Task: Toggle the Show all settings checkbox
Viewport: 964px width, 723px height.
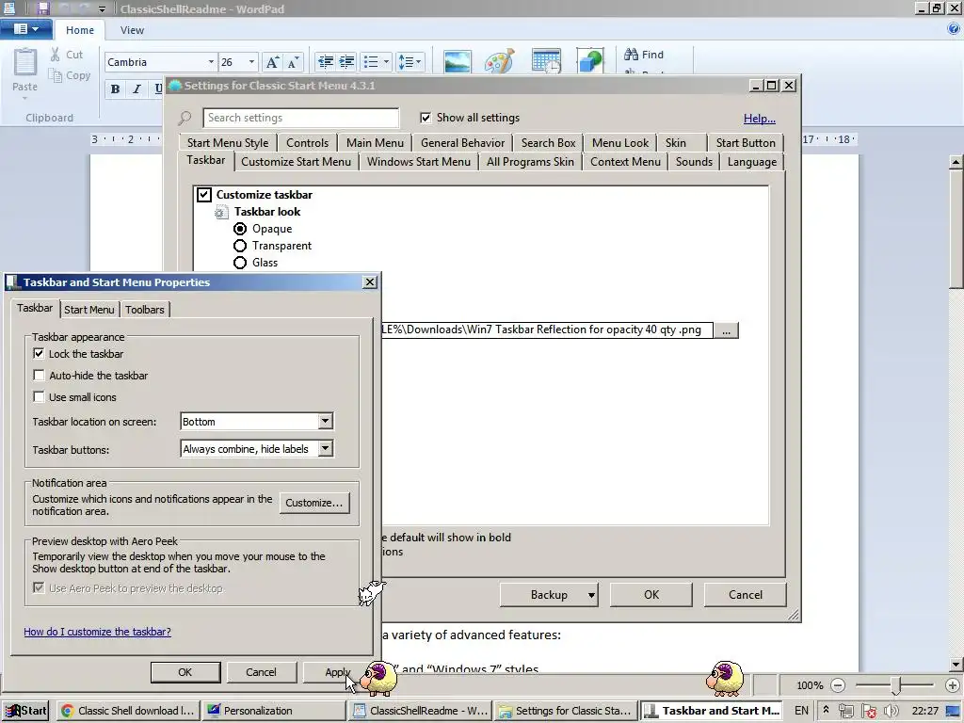Action: point(426,118)
